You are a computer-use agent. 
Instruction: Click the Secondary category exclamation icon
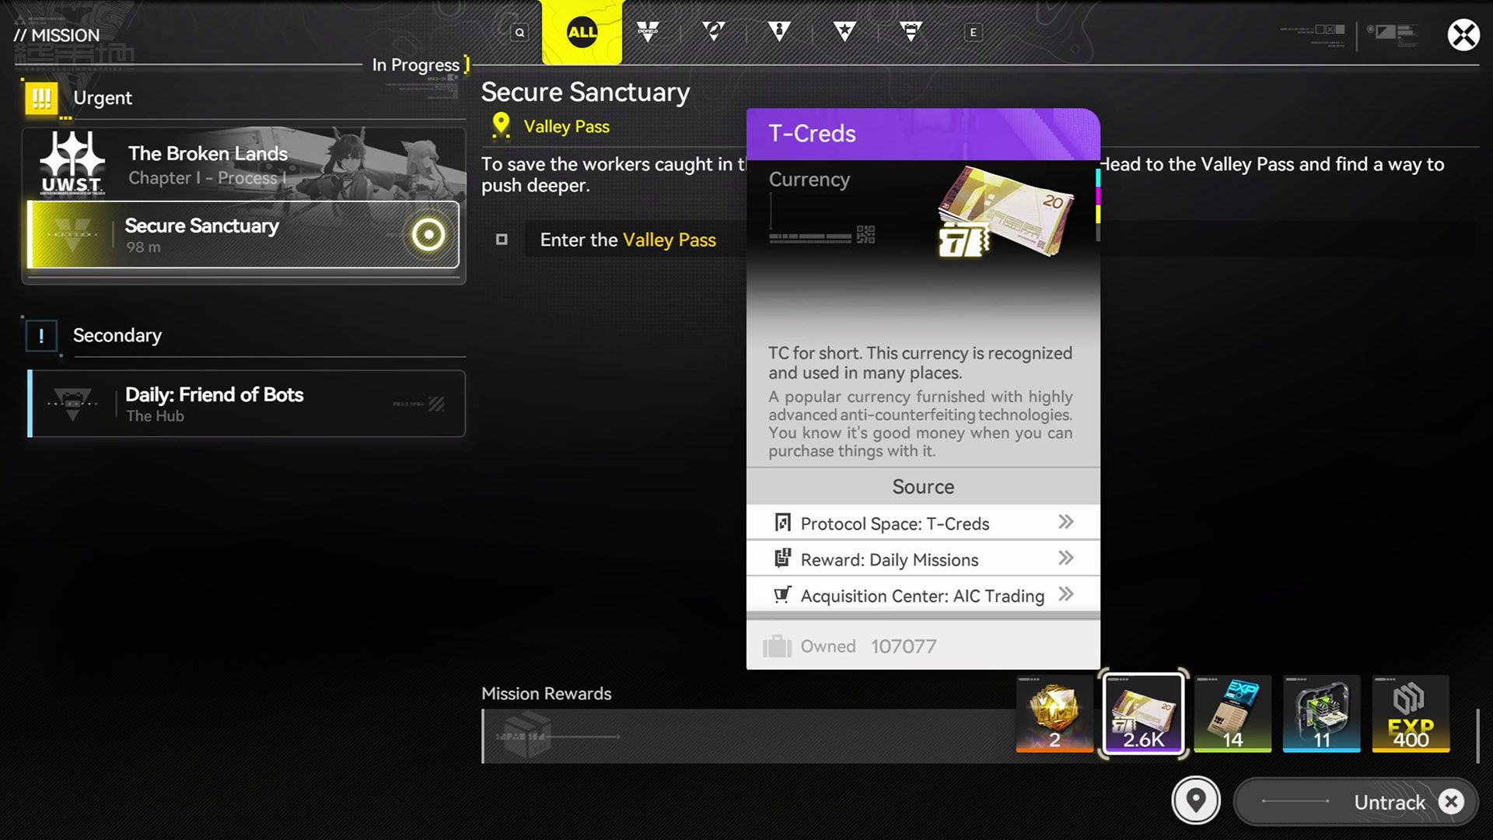point(41,336)
